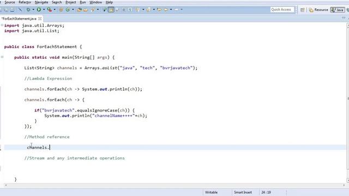Image resolution: width=349 pixels, height=196 pixels.
Task: Open the Refactor menu
Action: click(25, 2)
